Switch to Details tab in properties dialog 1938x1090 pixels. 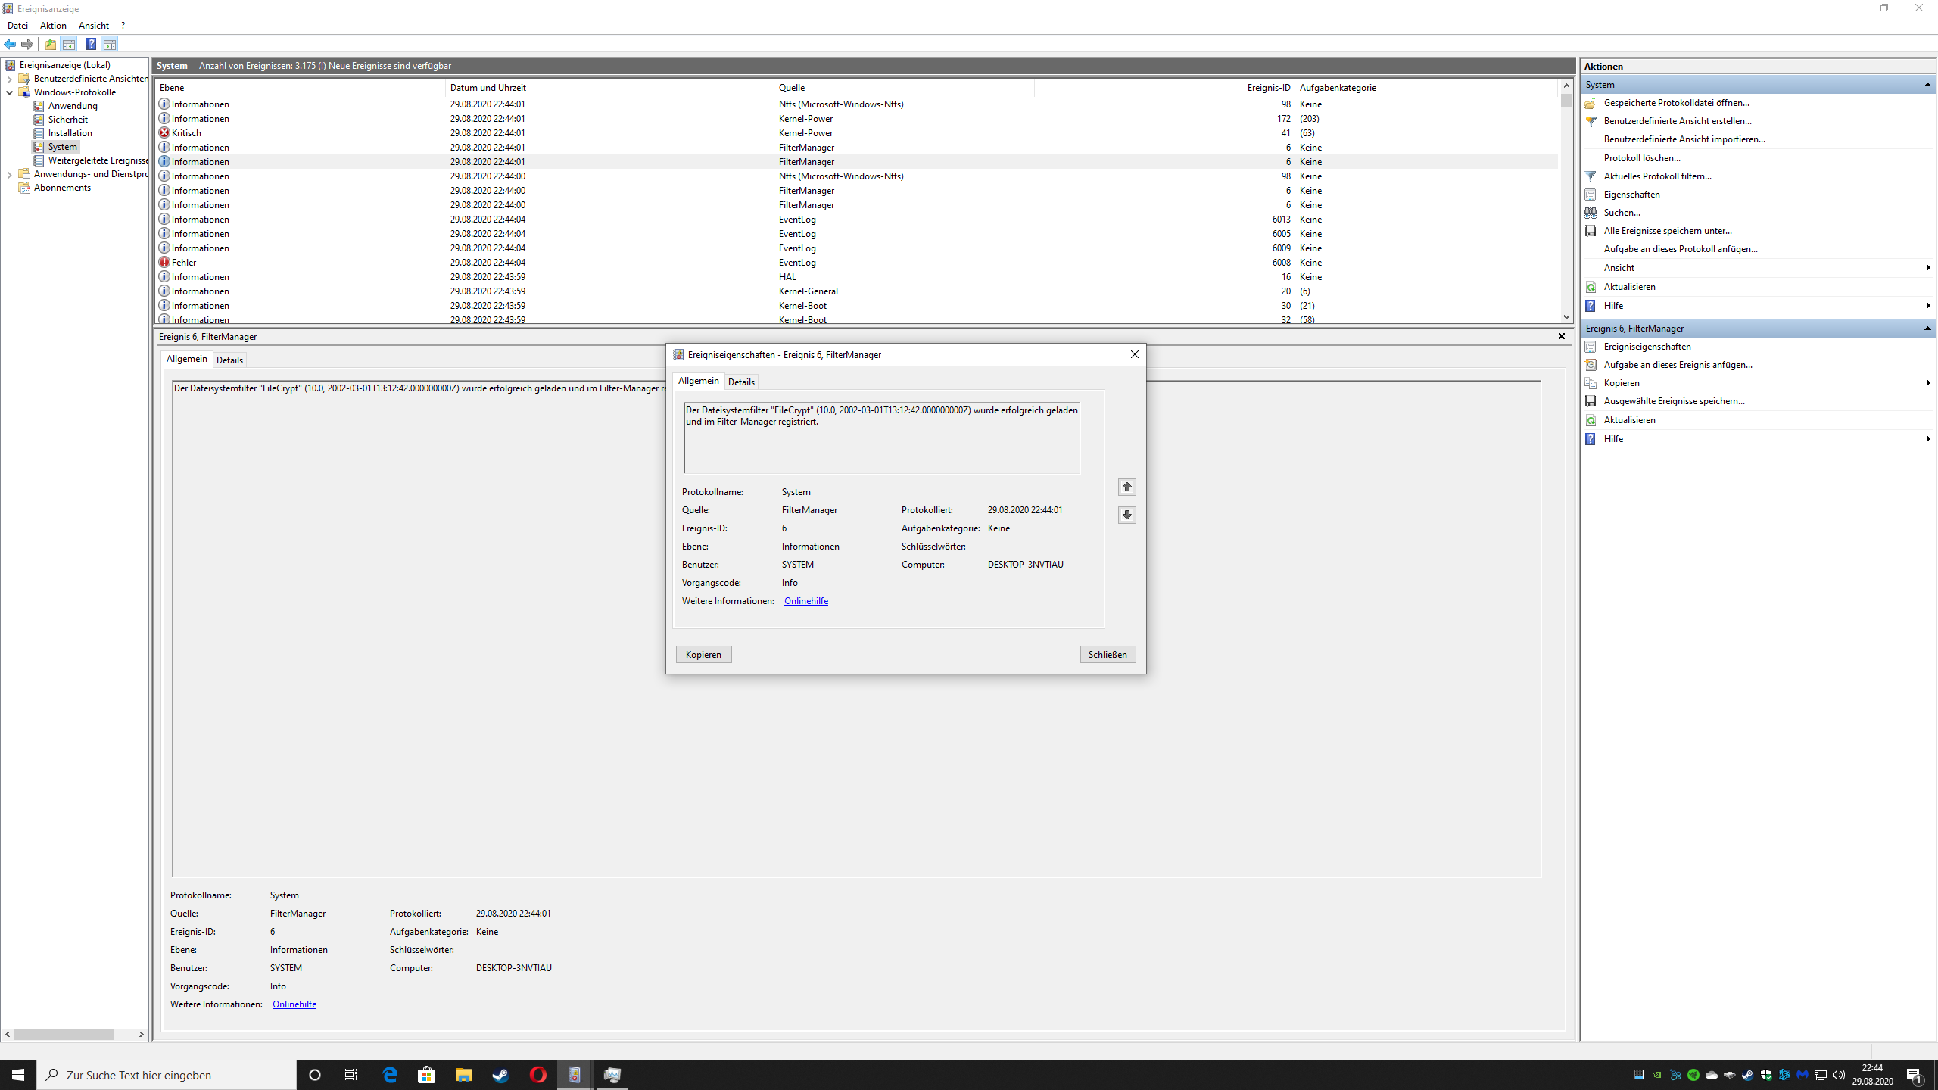(740, 382)
